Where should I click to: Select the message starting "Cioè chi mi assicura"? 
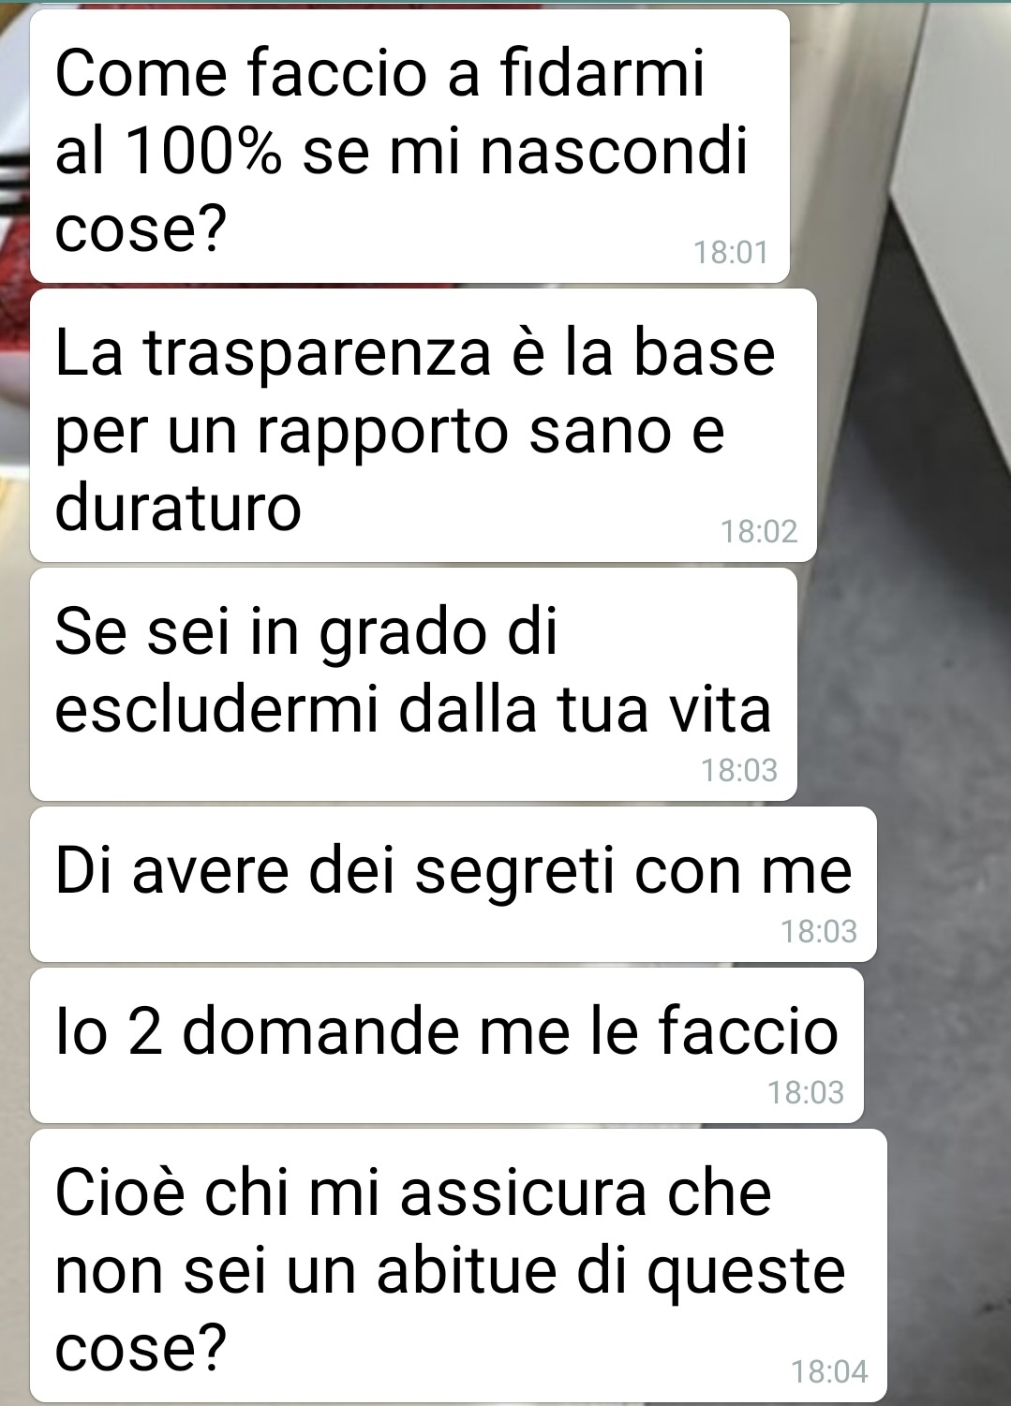point(458,1265)
